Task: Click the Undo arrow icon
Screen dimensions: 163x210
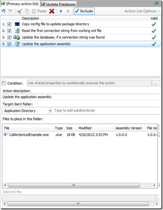Action: click(x=4, y=11)
